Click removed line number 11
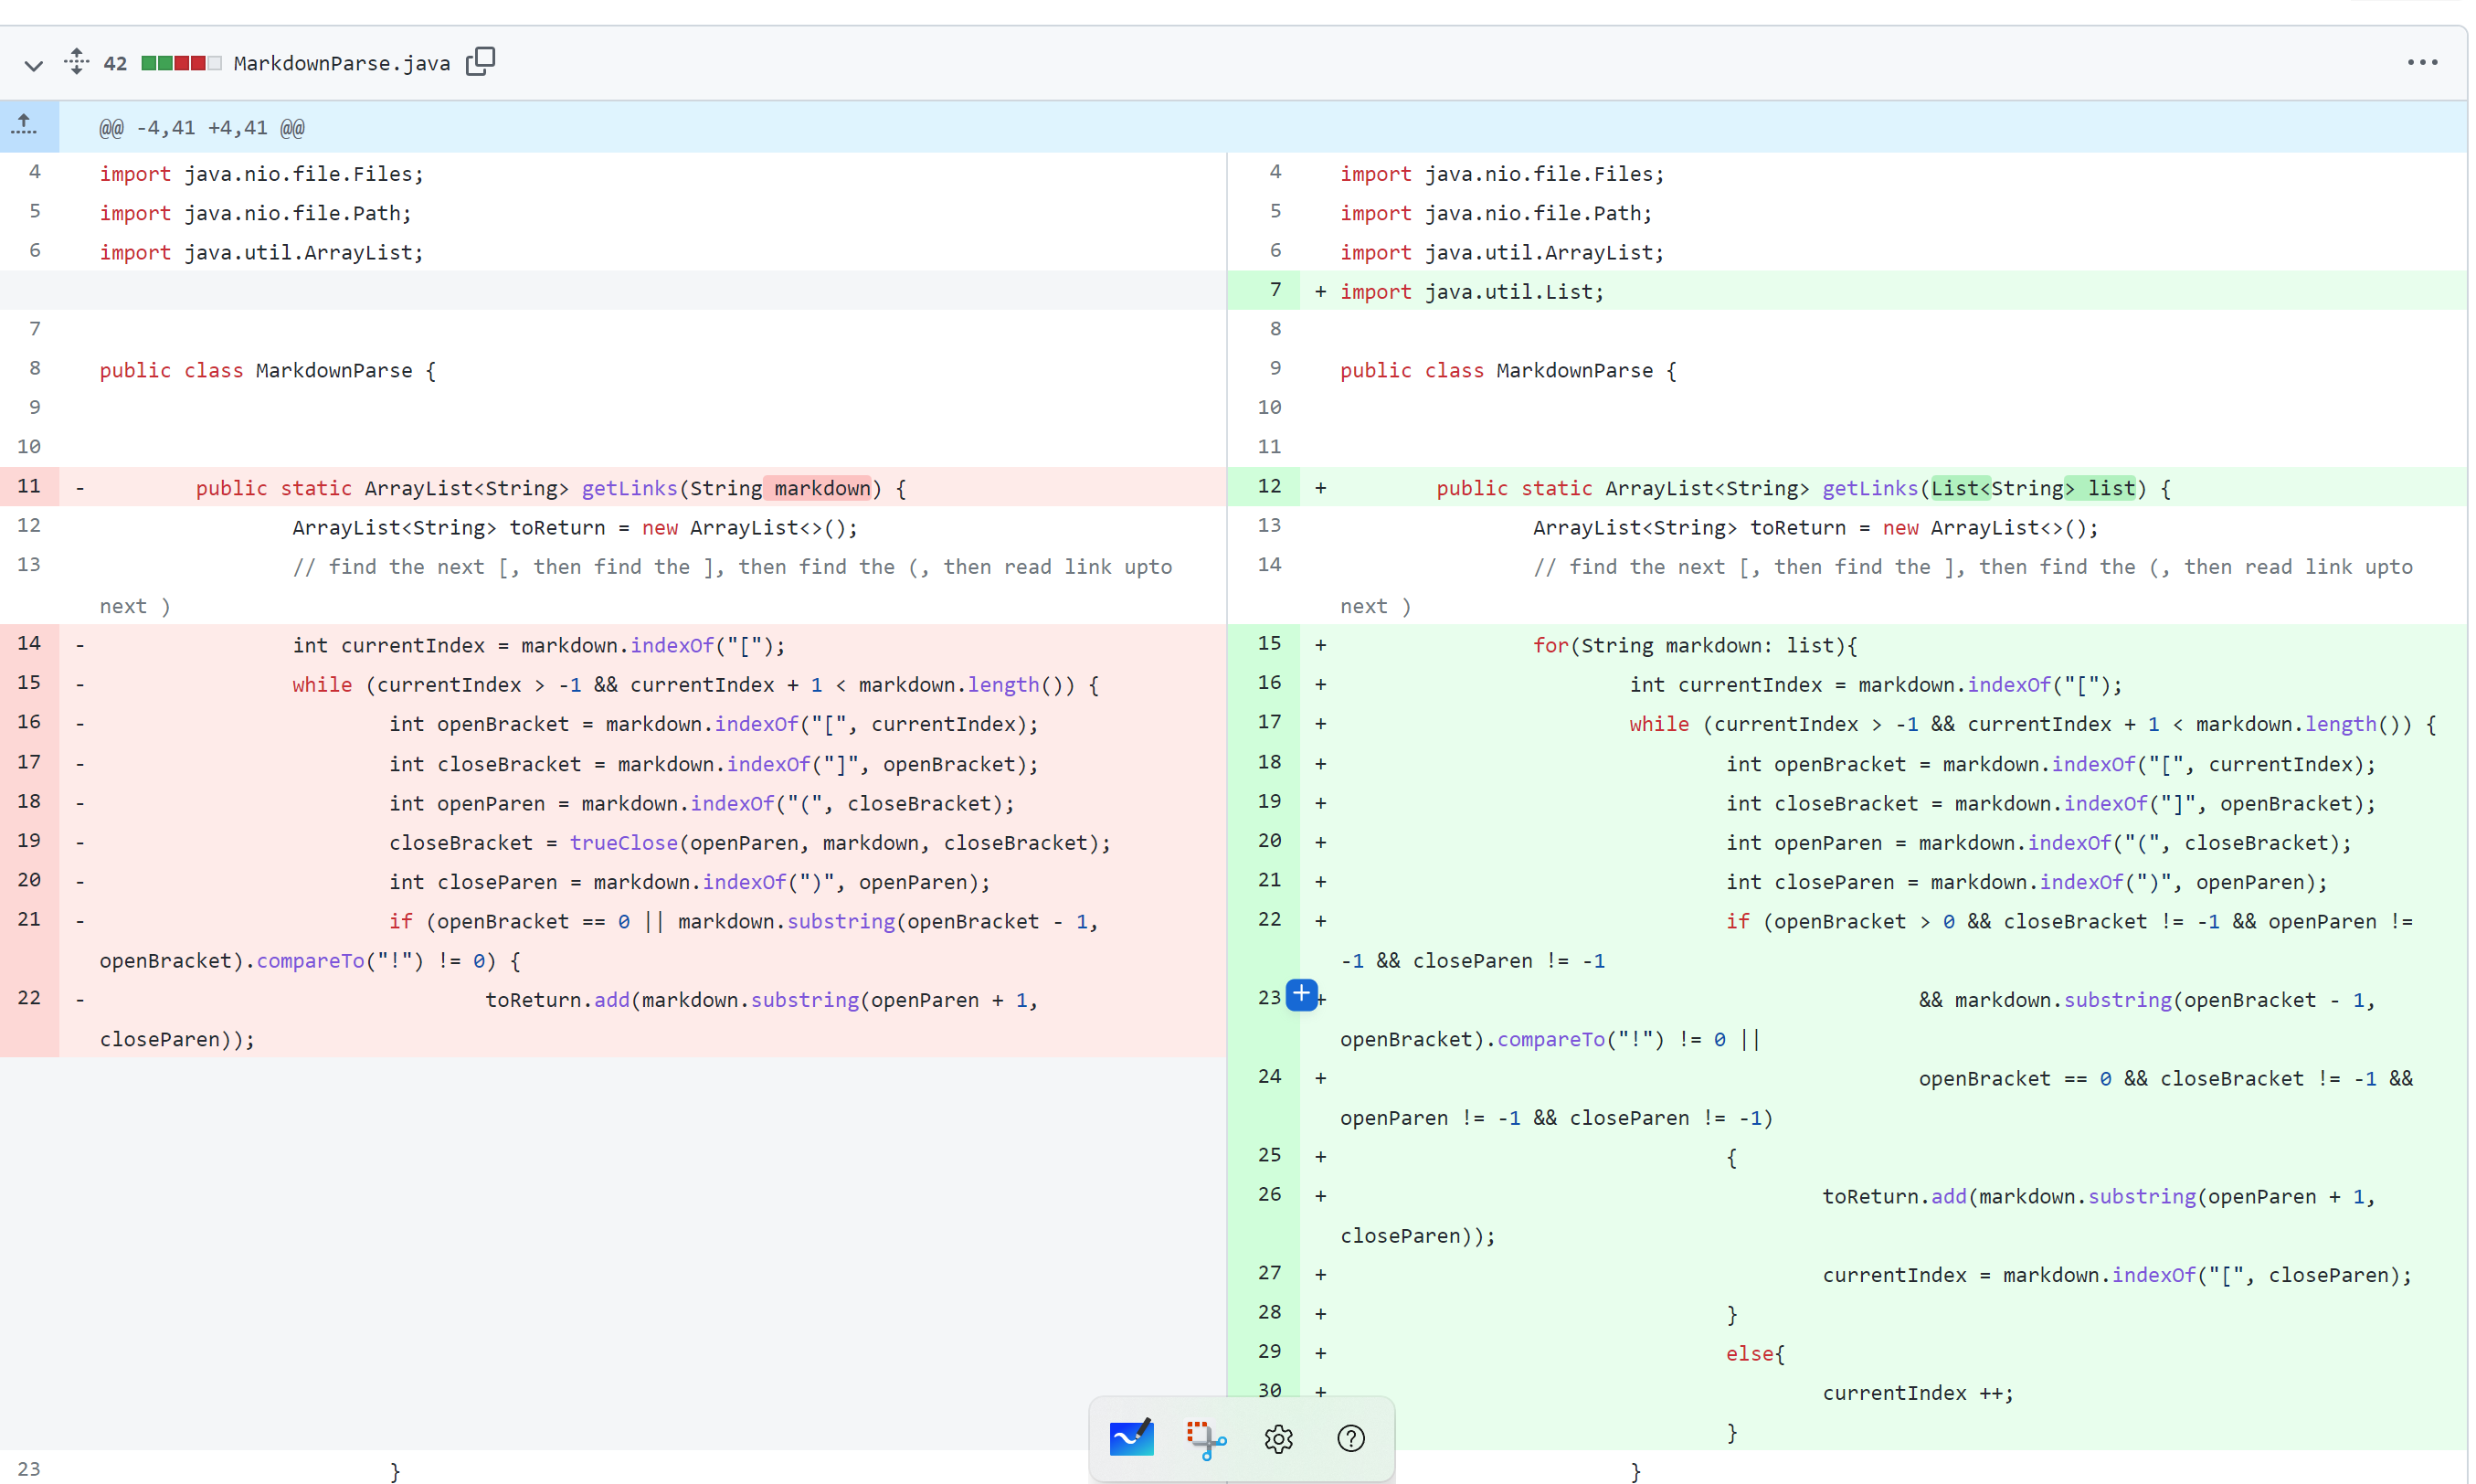Screen dimensions: 2476x1484 (29, 486)
